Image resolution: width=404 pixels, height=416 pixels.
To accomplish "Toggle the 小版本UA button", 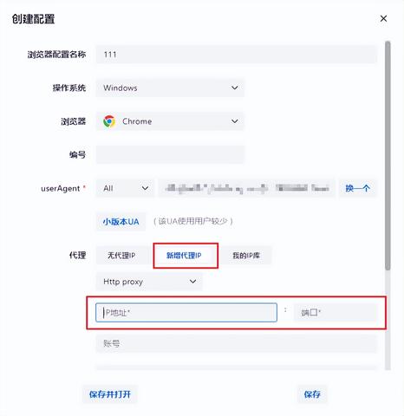I will (x=121, y=222).
